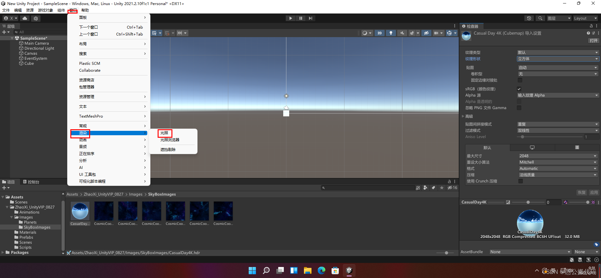Open the Alpha 源 dropdown
Viewport: 601px width, 278px height.
click(558, 95)
